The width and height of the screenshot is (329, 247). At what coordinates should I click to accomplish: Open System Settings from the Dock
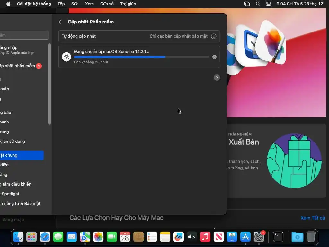coord(259,237)
